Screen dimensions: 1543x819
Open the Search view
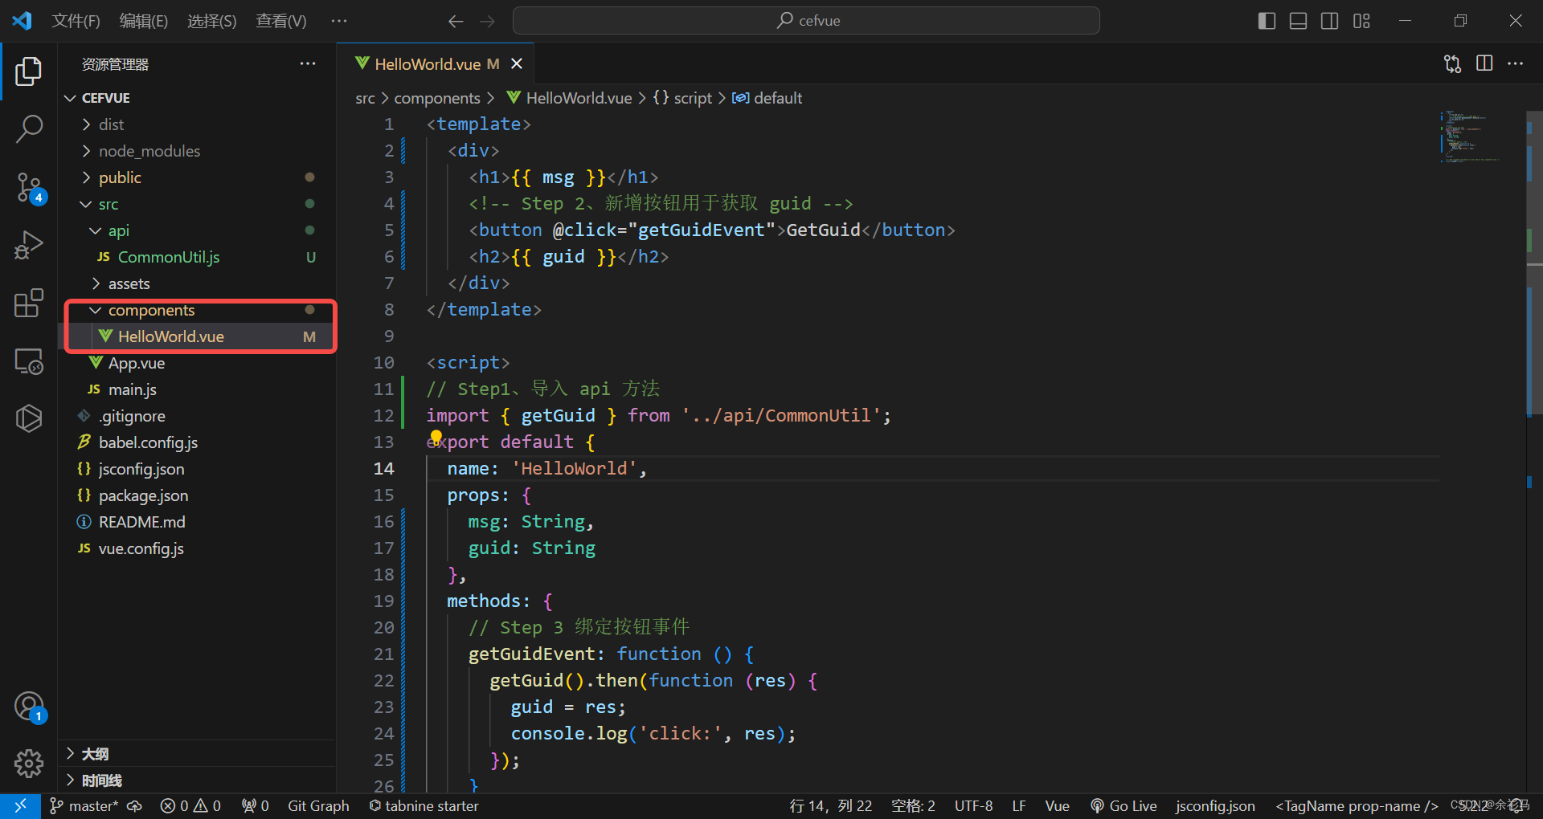(29, 128)
